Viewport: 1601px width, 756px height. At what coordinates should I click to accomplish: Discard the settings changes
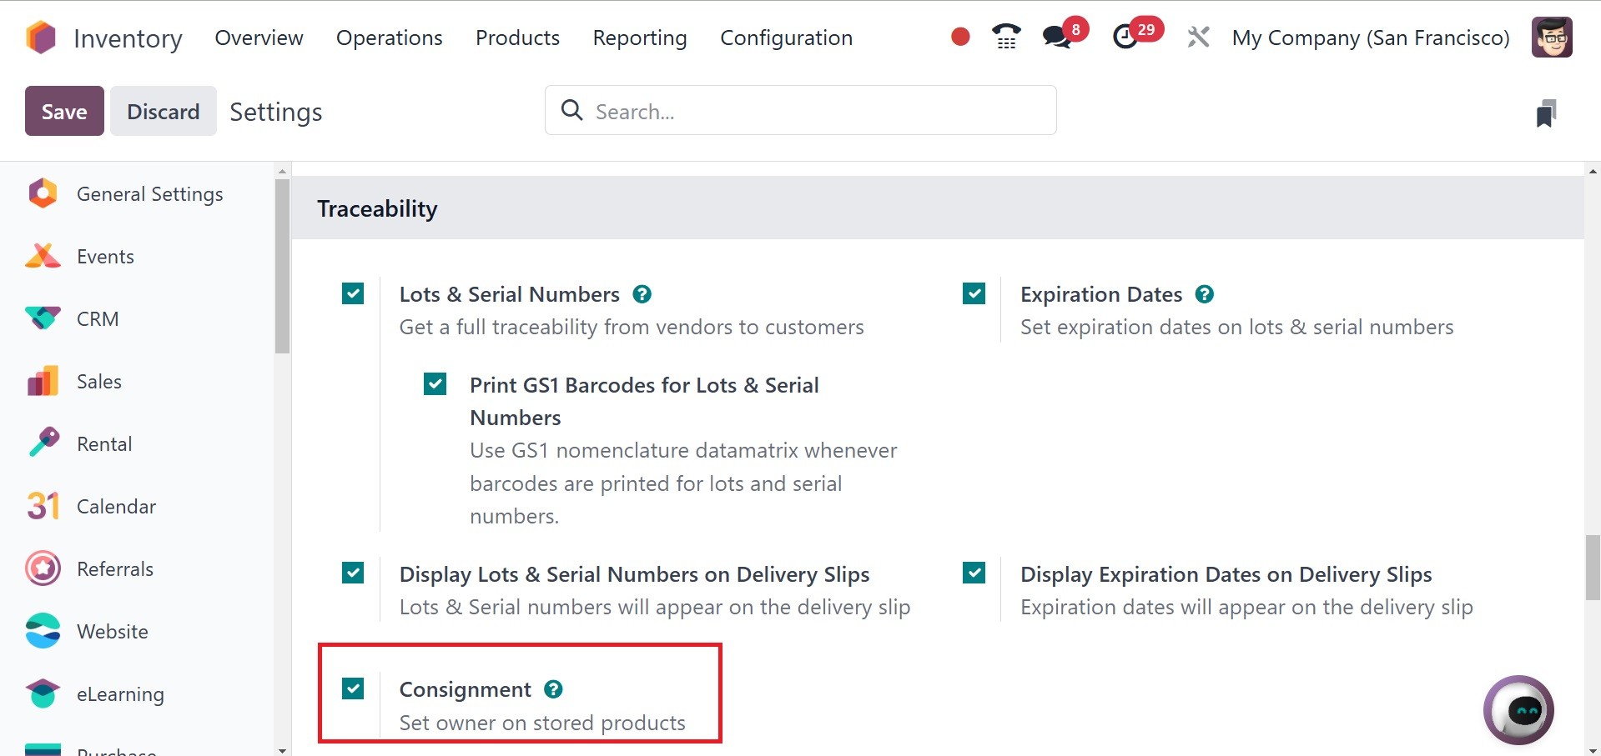coord(163,111)
